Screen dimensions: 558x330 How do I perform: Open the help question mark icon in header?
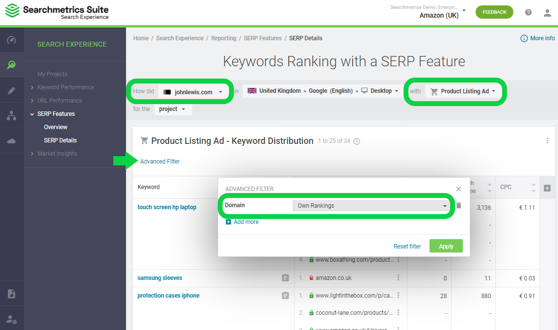click(529, 12)
